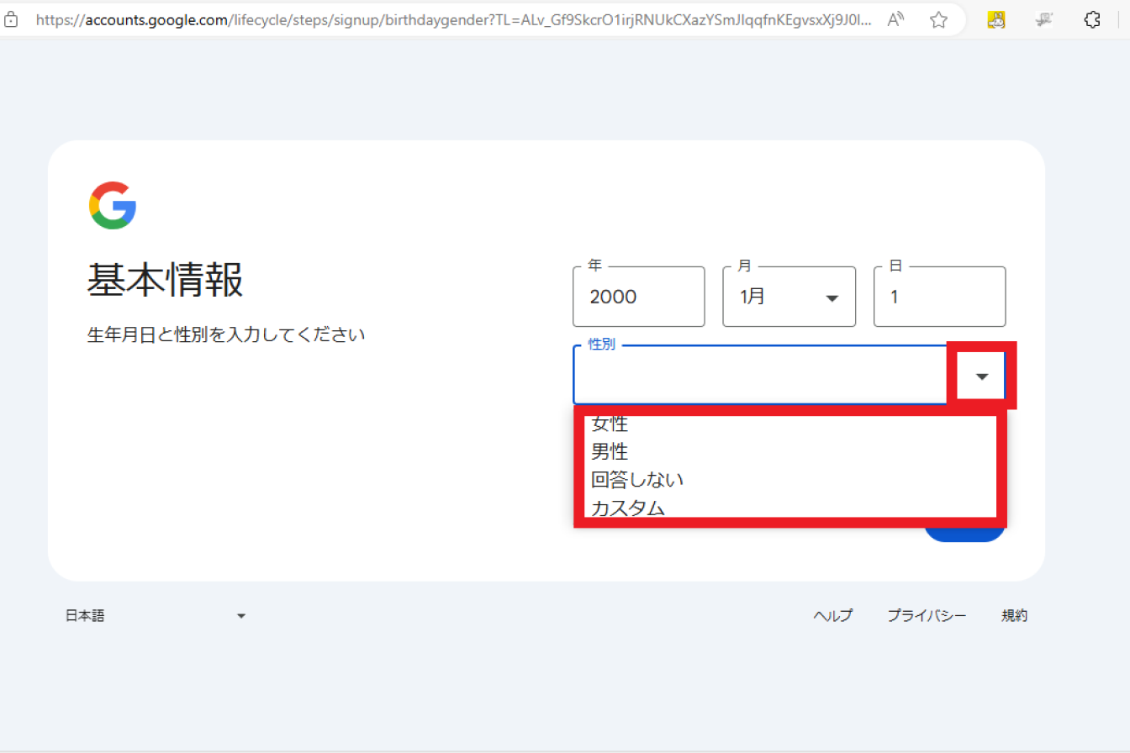Click the 年 year field showing 2000
1130x753 pixels.
(638, 297)
